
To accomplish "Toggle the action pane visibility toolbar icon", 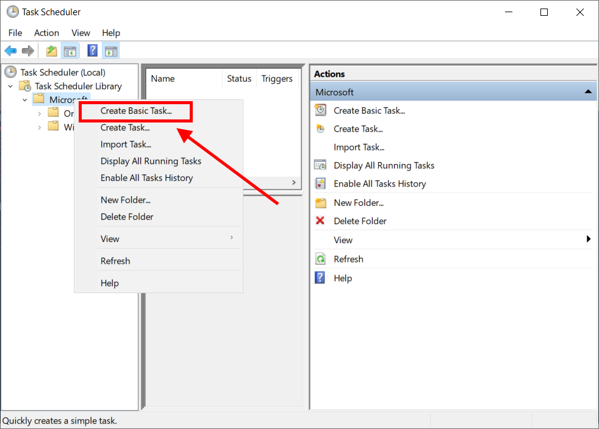I will pos(110,51).
